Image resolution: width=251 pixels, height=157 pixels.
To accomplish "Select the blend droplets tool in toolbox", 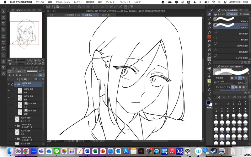I will [x=209, y=54].
